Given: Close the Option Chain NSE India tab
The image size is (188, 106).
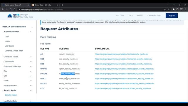Looking at the screenshot, I should tap(58, 5).
